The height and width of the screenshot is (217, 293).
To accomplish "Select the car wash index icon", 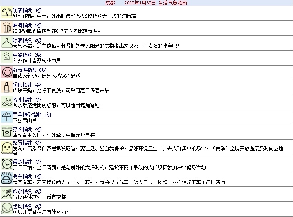I will click(x=6, y=179).
